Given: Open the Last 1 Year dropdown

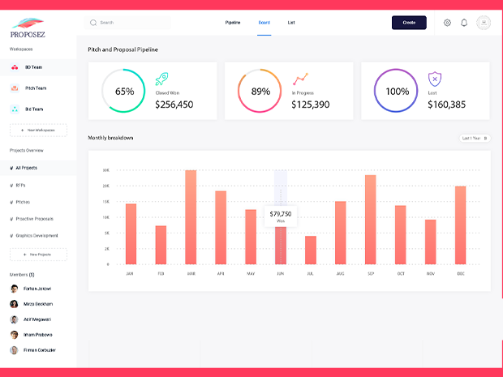Looking at the screenshot, I should [x=475, y=139].
